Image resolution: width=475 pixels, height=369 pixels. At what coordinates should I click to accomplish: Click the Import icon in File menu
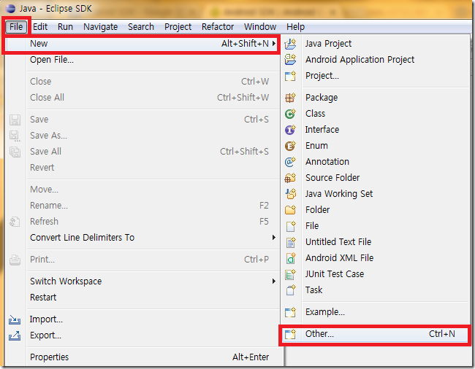(15, 319)
